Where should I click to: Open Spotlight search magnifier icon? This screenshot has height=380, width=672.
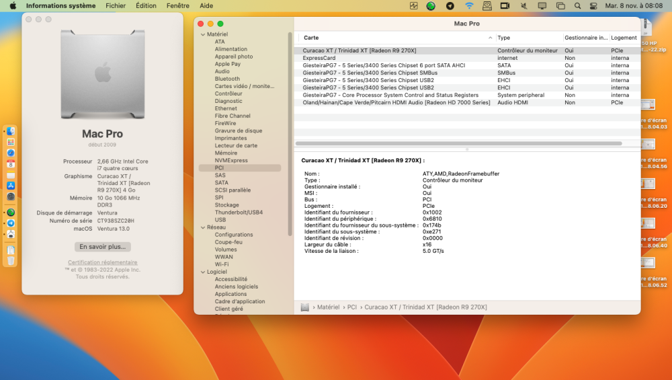(577, 5)
